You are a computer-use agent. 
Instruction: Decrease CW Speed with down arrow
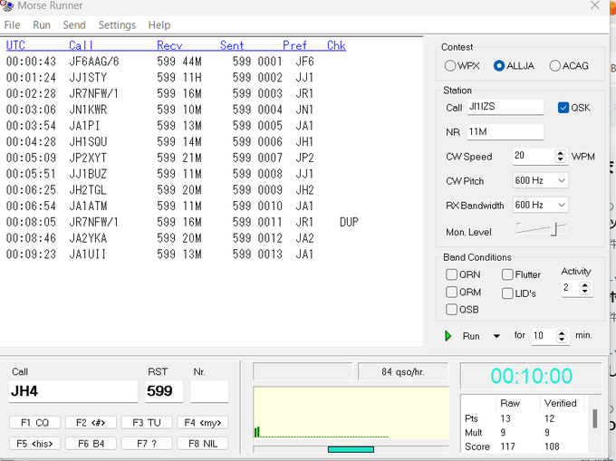tap(561, 159)
